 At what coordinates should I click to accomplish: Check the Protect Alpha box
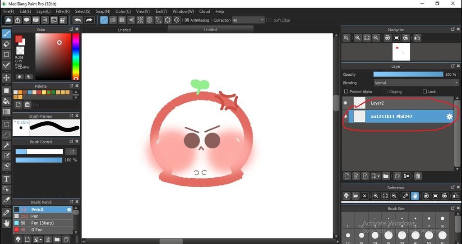coord(346,92)
